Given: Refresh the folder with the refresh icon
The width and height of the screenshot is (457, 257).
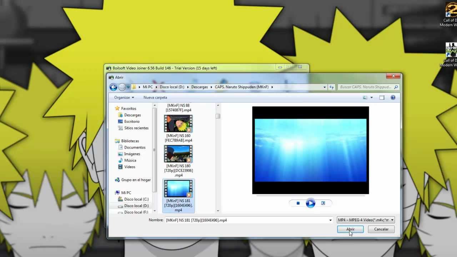Looking at the screenshot, I should coord(331,87).
